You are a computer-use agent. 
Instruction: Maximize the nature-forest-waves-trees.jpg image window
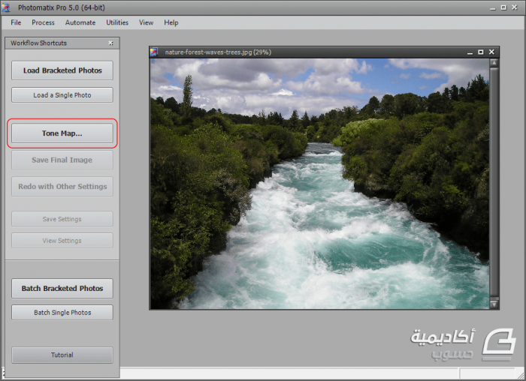click(x=481, y=52)
